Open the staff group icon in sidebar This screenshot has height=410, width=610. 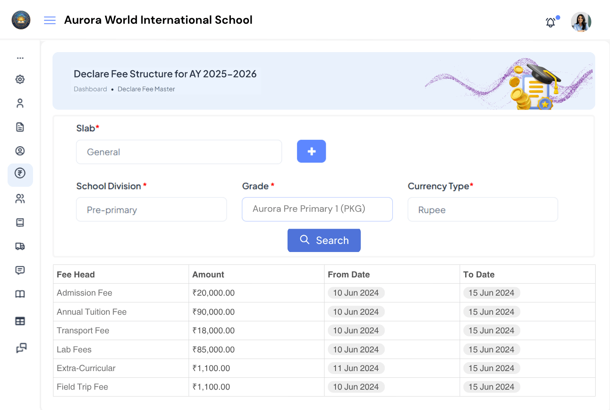(x=20, y=199)
